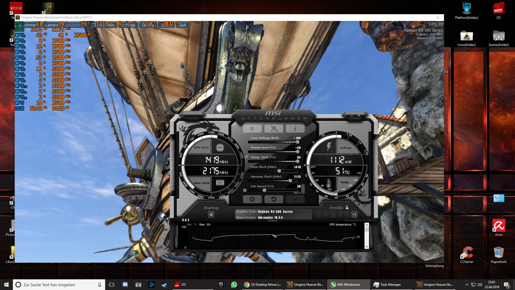Switch to MSI Afterburner taskbar button

[x=348, y=285]
